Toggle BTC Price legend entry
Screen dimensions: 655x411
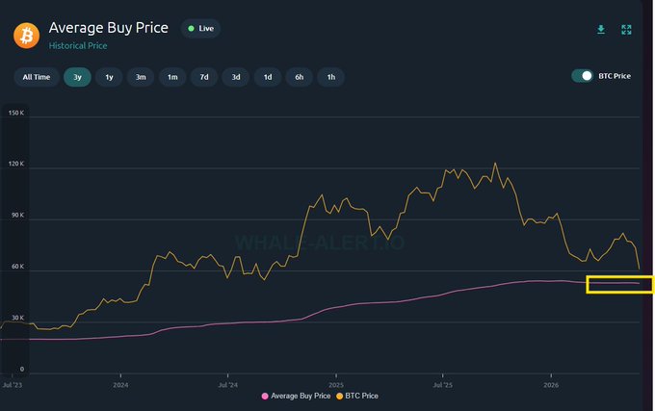(x=357, y=396)
